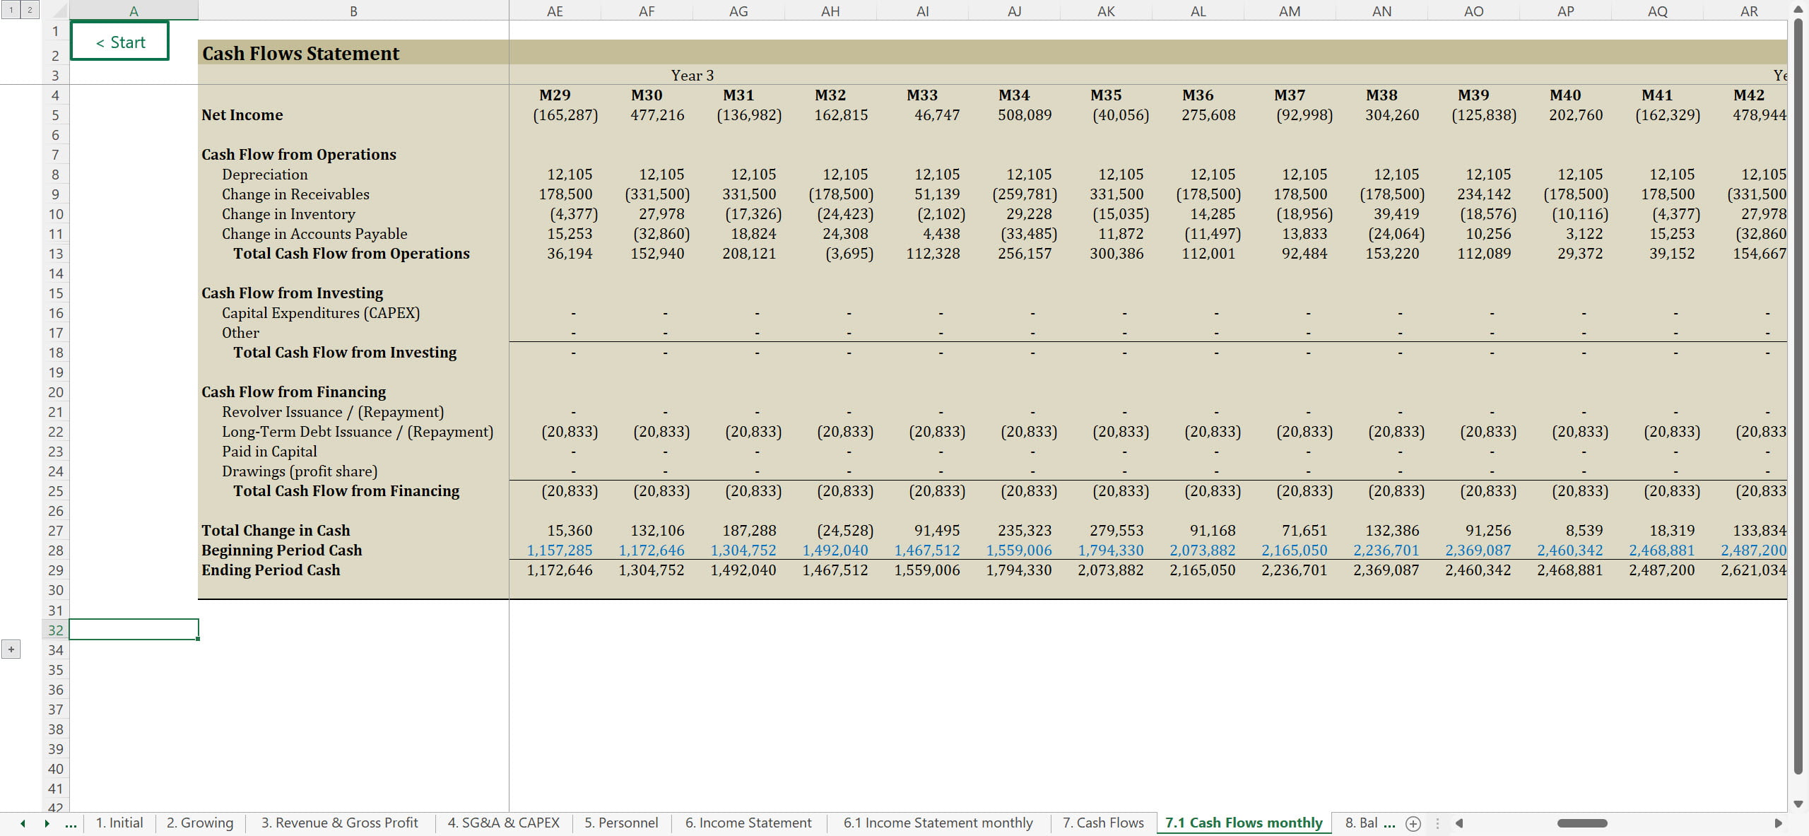The height and width of the screenshot is (836, 1809).
Task: Expand hidden row group with plus button
Action: pos(11,649)
